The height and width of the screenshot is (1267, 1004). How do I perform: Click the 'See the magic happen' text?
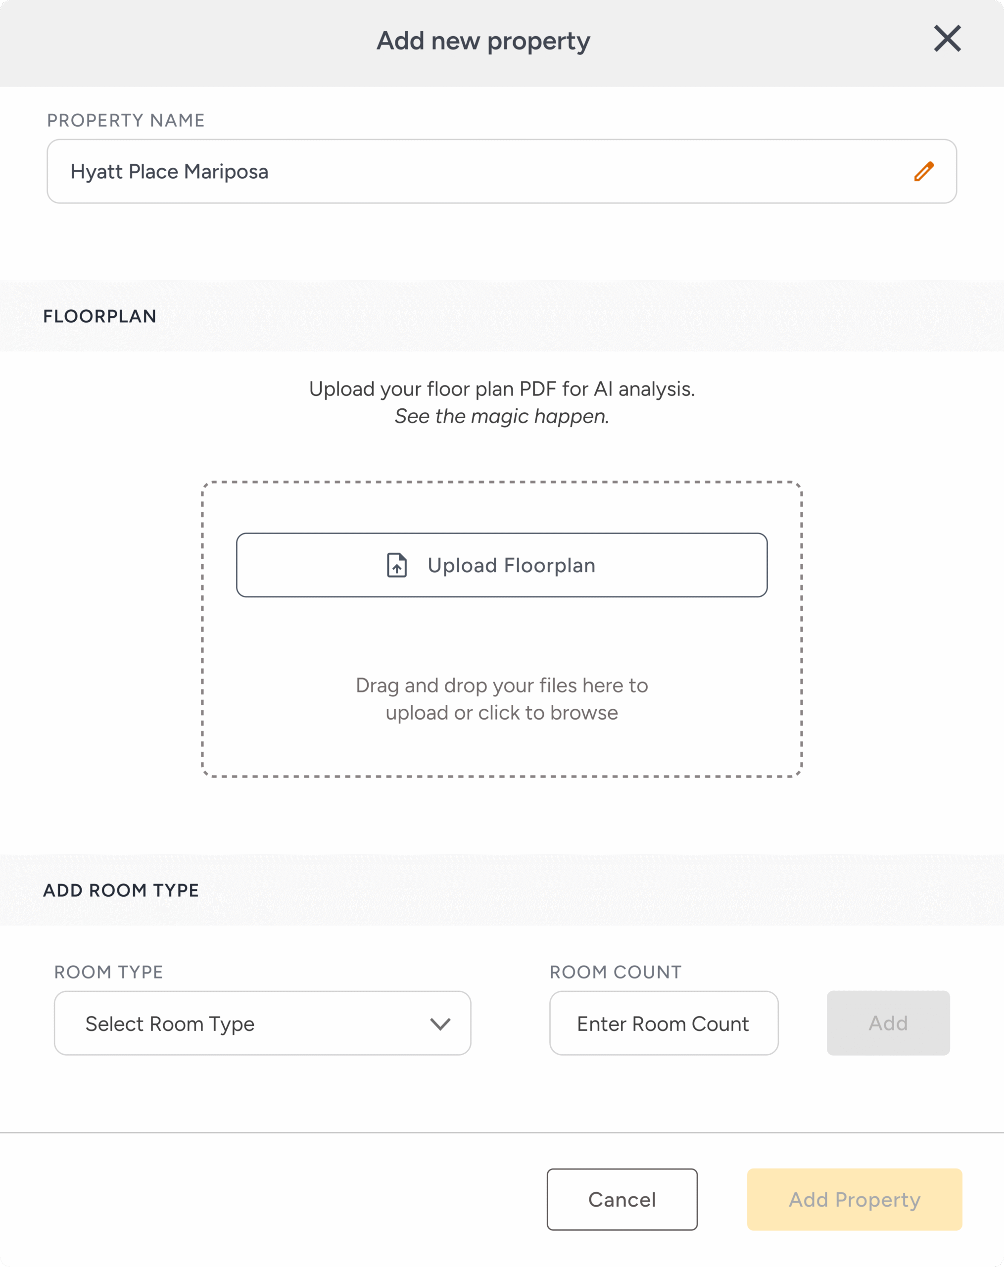pyautogui.click(x=502, y=416)
